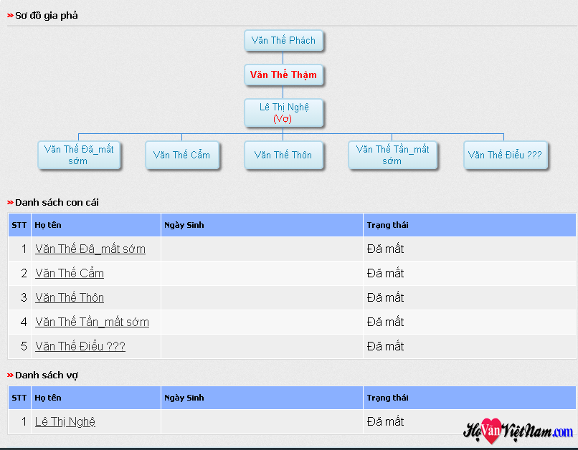Open the Lê Thị Nghệ (Vợ) tree node
Image resolution: width=578 pixels, height=450 pixels.
(284, 112)
